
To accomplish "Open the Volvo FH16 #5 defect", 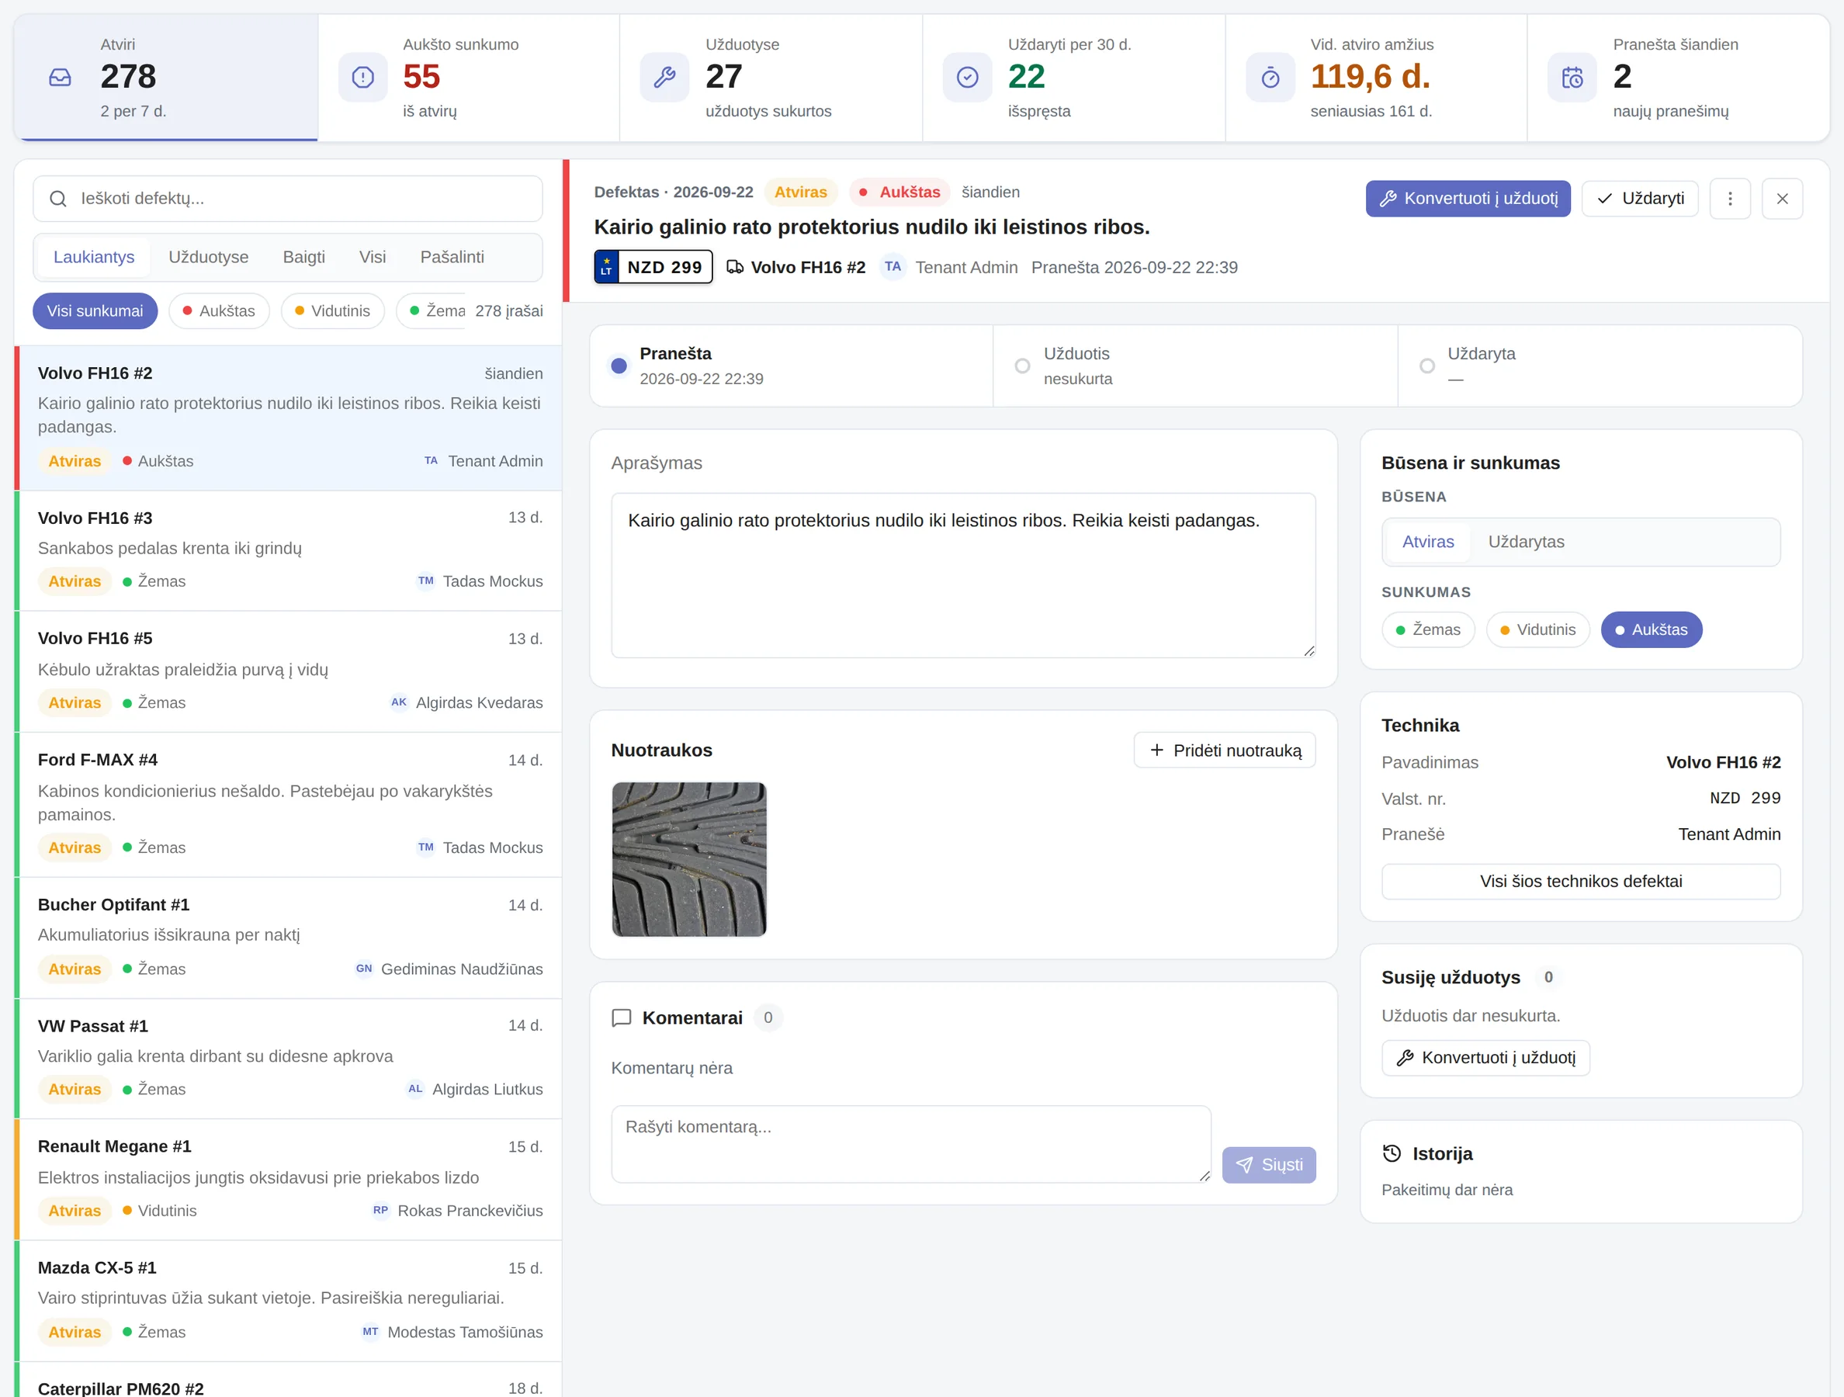I will (289, 672).
